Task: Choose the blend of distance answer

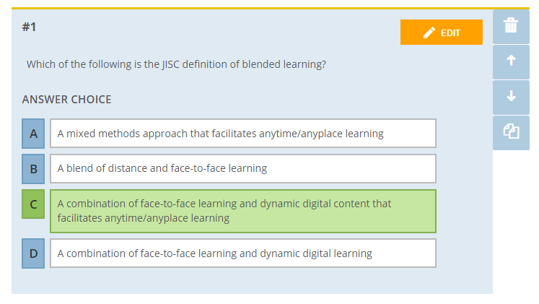Action: tap(243, 168)
